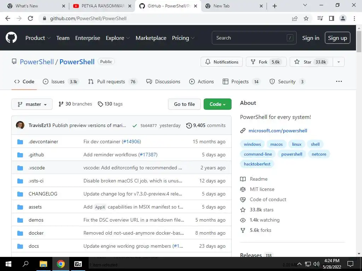Open the MIT license link
This screenshot has width=362, height=271.
click(262, 189)
